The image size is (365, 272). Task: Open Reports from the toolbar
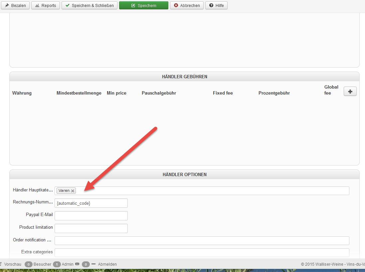click(x=46, y=5)
